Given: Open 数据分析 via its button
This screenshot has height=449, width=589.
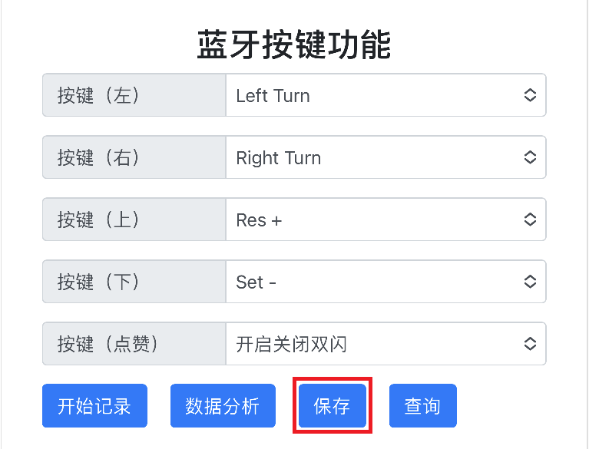Looking at the screenshot, I should click(x=223, y=406).
